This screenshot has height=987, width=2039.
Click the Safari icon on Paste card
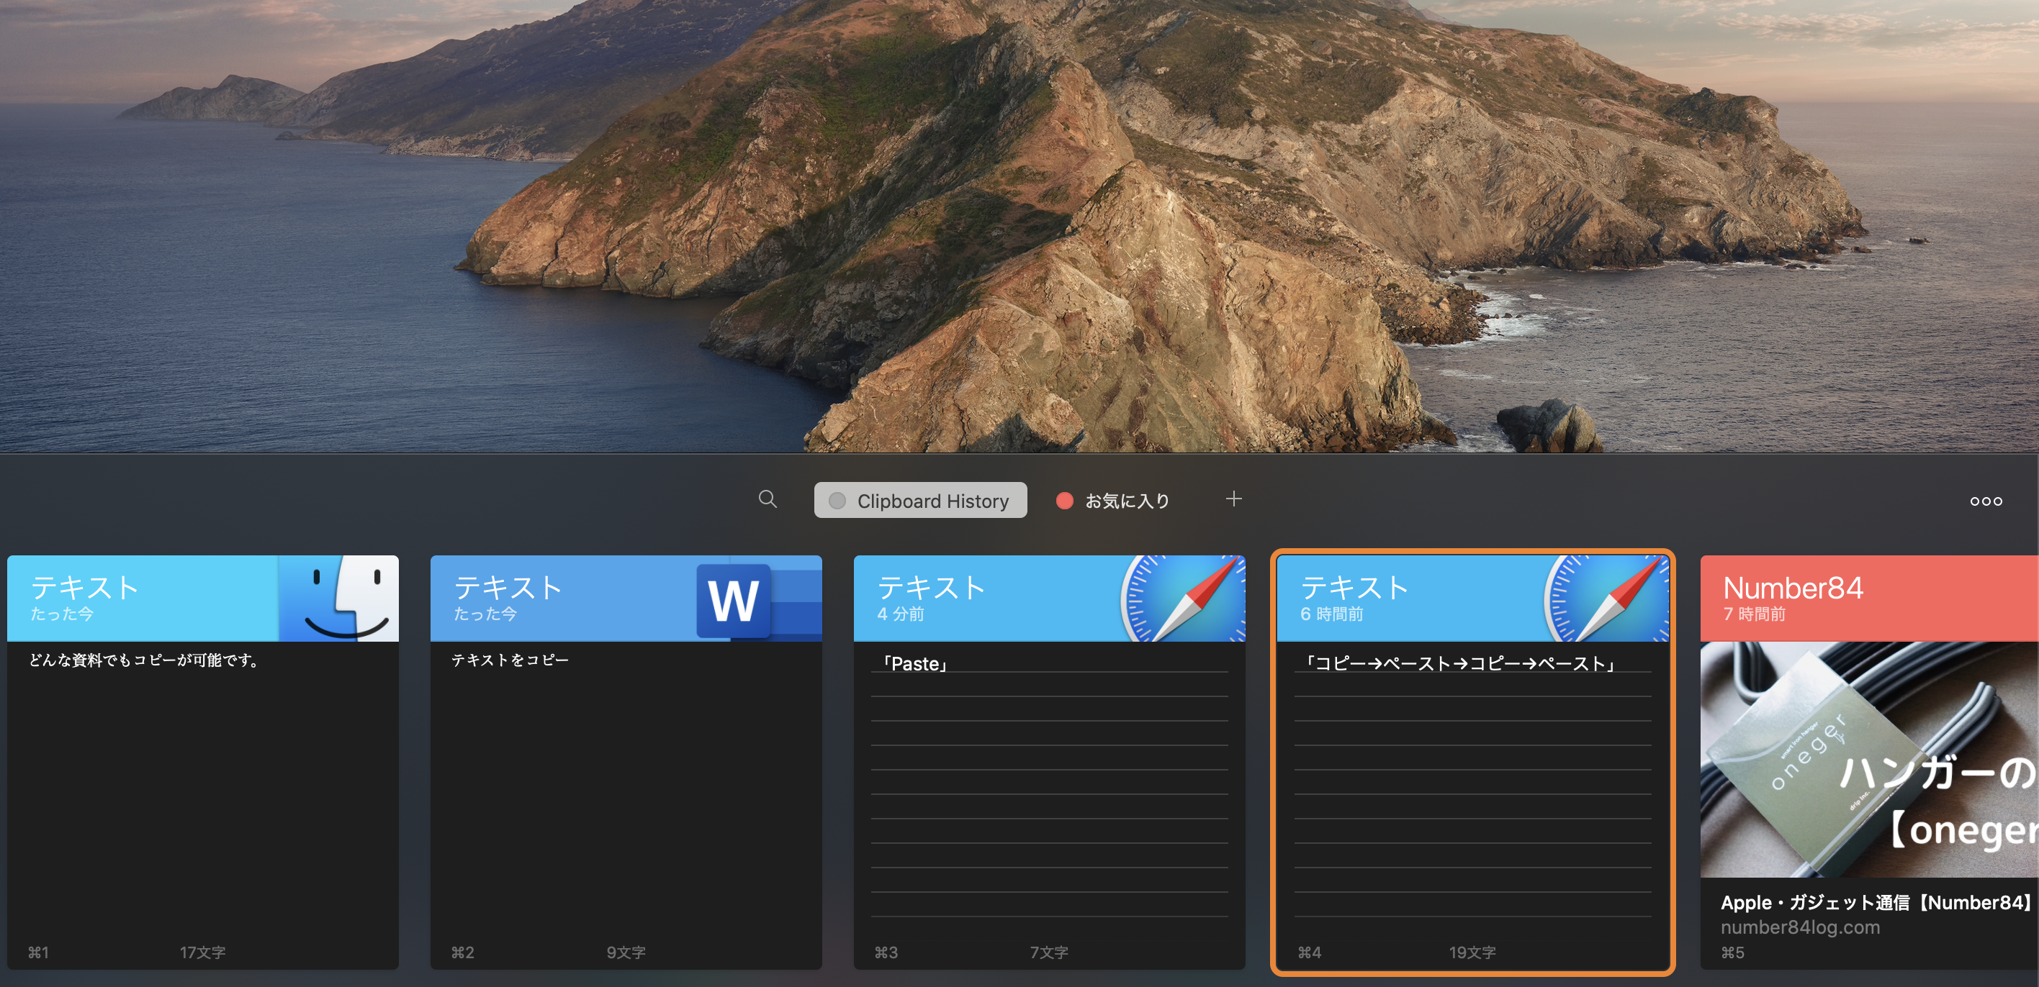click(x=1182, y=598)
